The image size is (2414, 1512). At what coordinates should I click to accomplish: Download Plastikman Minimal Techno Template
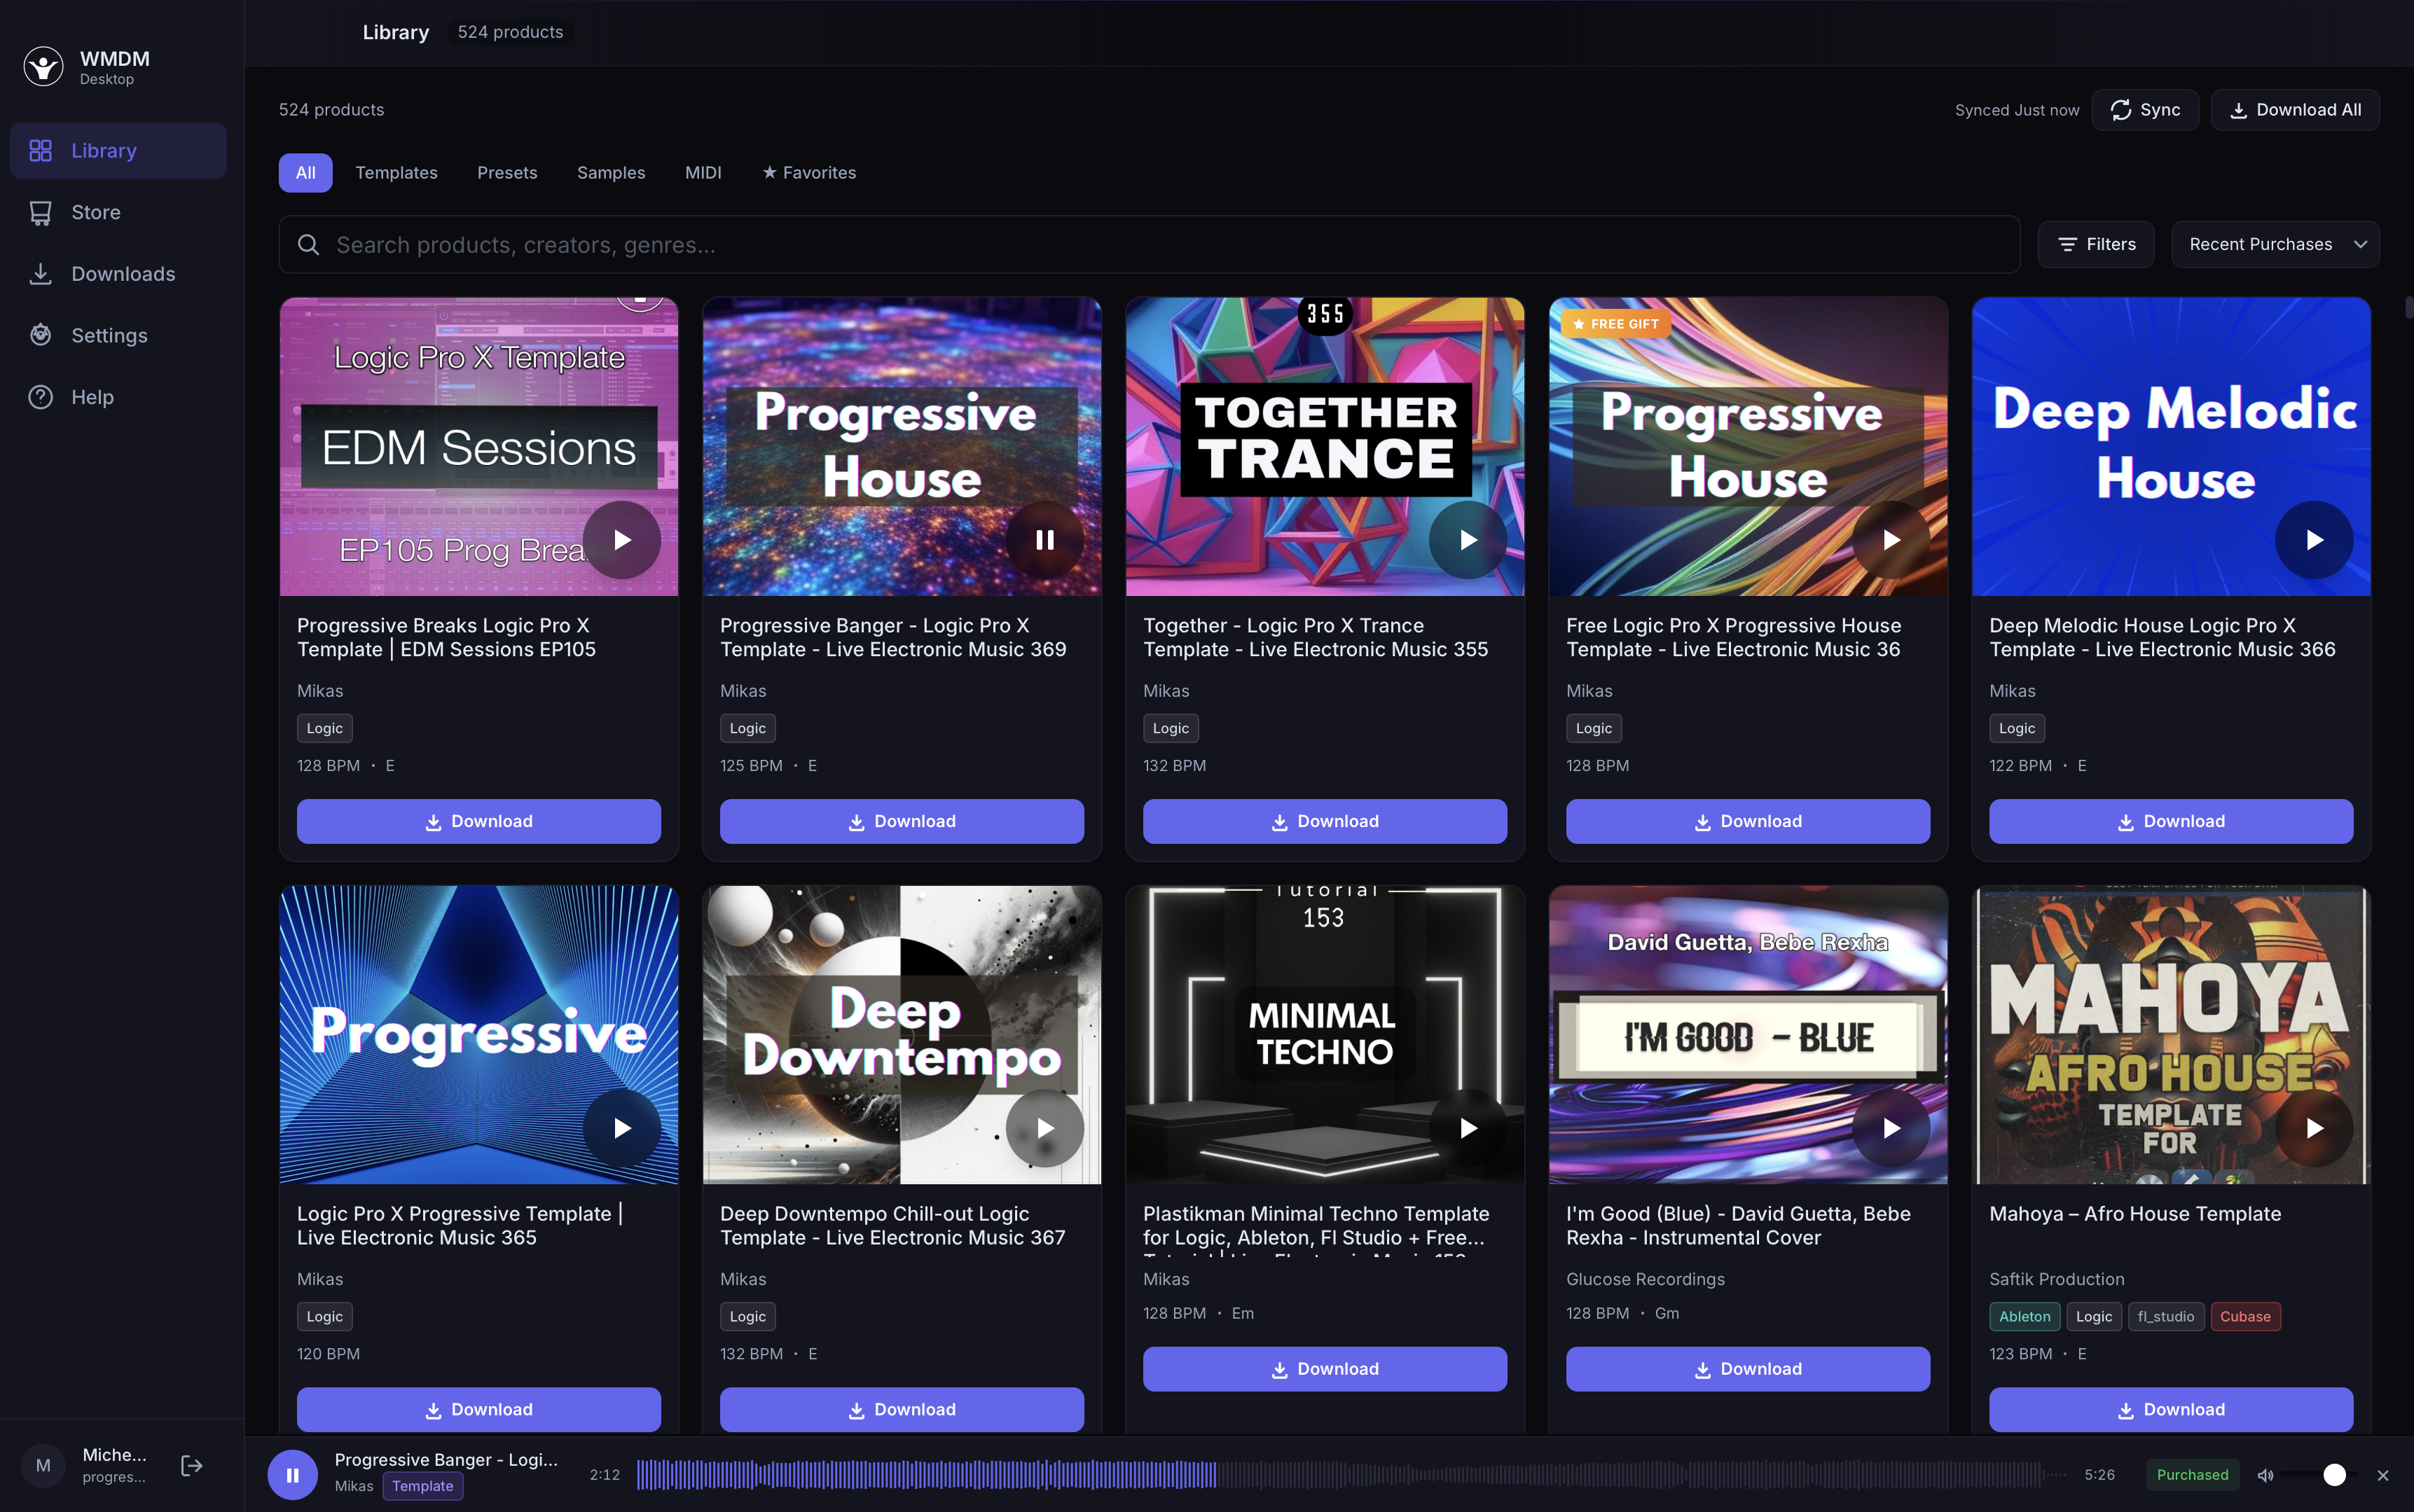[1325, 1369]
